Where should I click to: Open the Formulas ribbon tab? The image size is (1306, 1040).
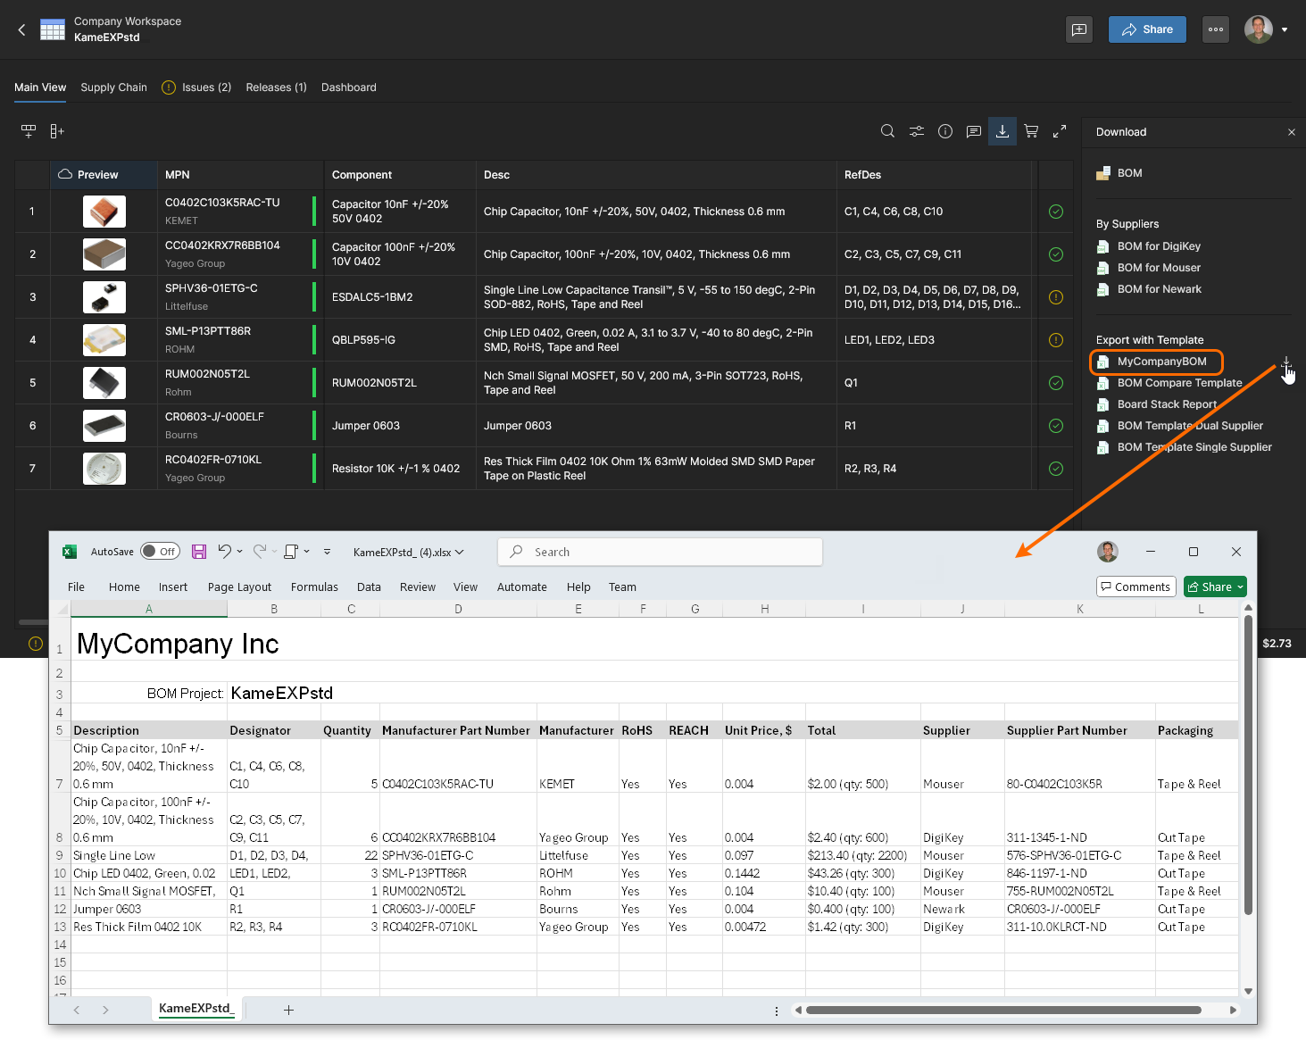314,587
